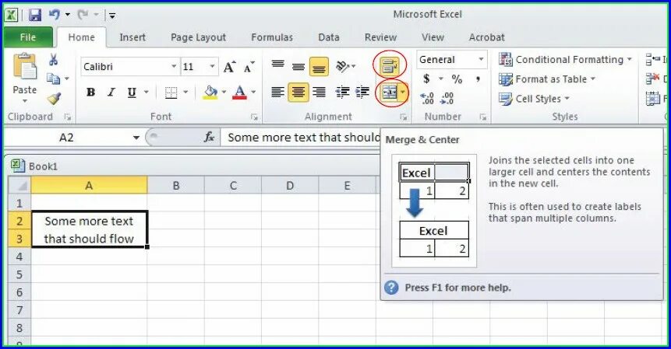Toggle Bottom Align
671x349 pixels.
click(x=319, y=67)
